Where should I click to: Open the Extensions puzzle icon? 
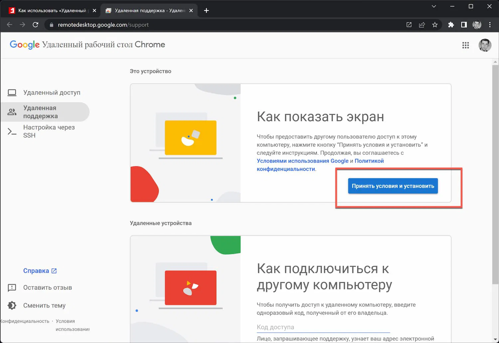[x=451, y=25]
